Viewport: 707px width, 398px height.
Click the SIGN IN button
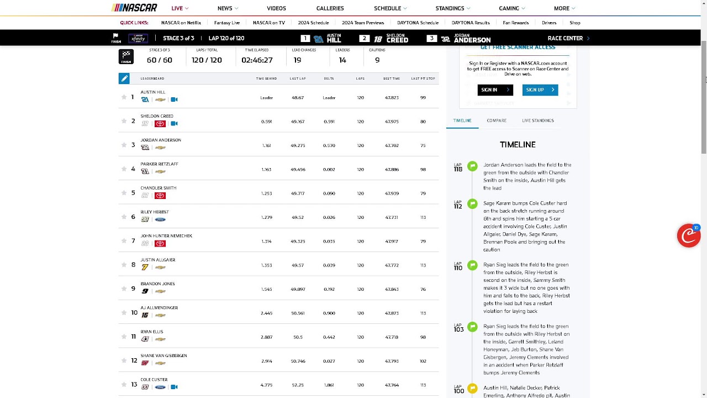click(495, 90)
